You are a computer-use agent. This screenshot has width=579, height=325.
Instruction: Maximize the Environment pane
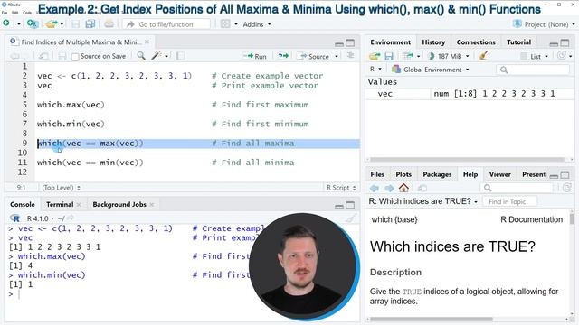[x=565, y=42]
